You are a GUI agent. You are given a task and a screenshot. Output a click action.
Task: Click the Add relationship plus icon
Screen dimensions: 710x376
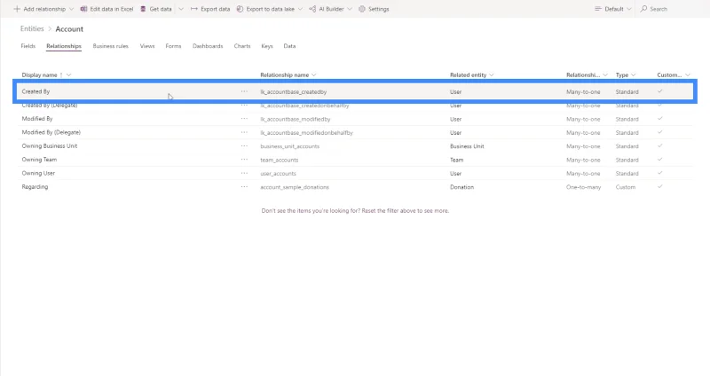click(x=17, y=9)
